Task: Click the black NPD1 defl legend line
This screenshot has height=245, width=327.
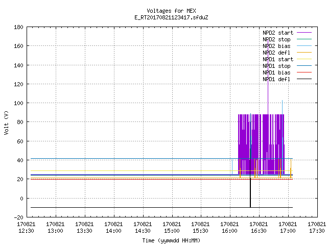Action: pos(304,79)
